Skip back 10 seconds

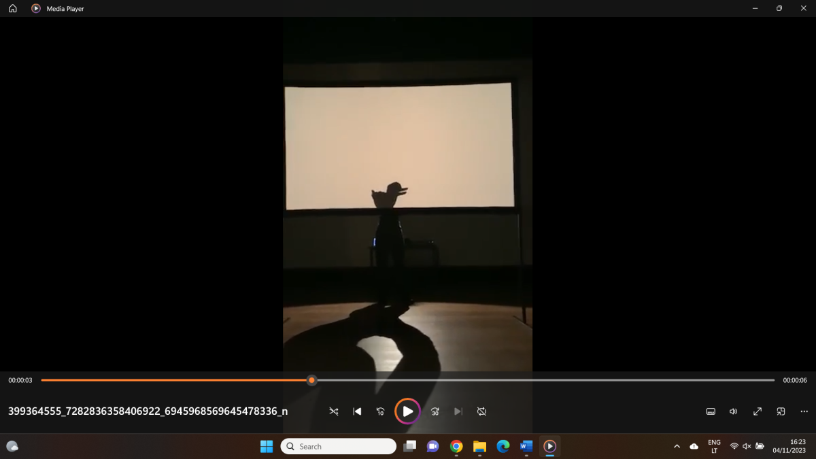380,411
